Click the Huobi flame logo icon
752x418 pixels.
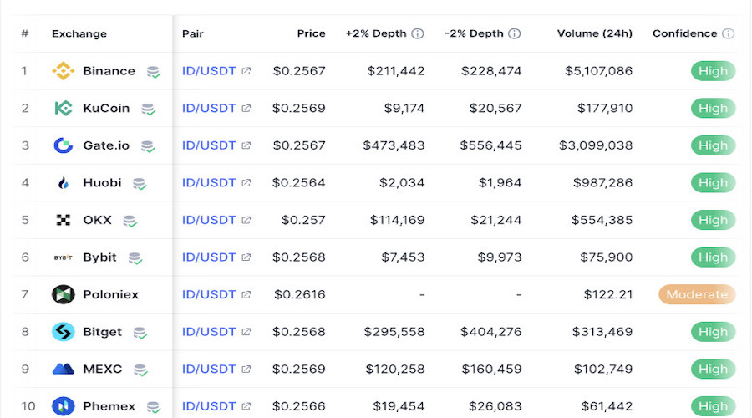[64, 183]
